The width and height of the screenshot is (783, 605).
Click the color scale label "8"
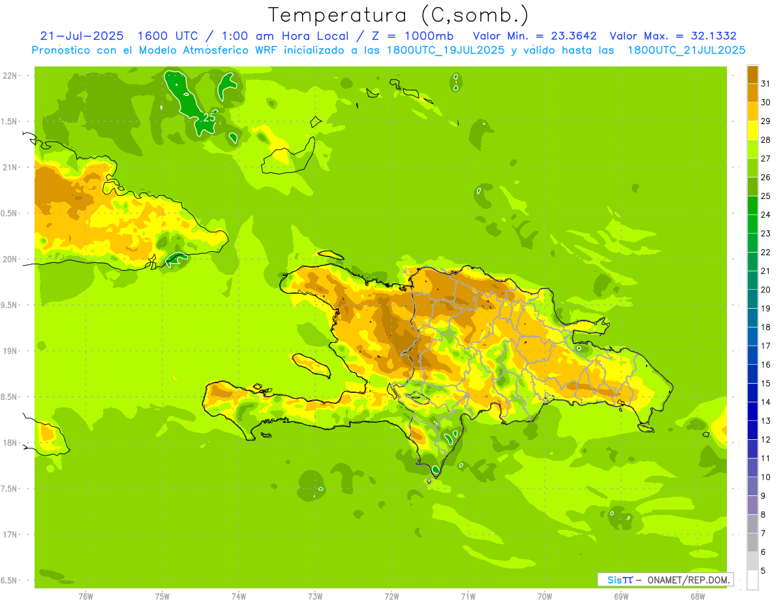763,515
